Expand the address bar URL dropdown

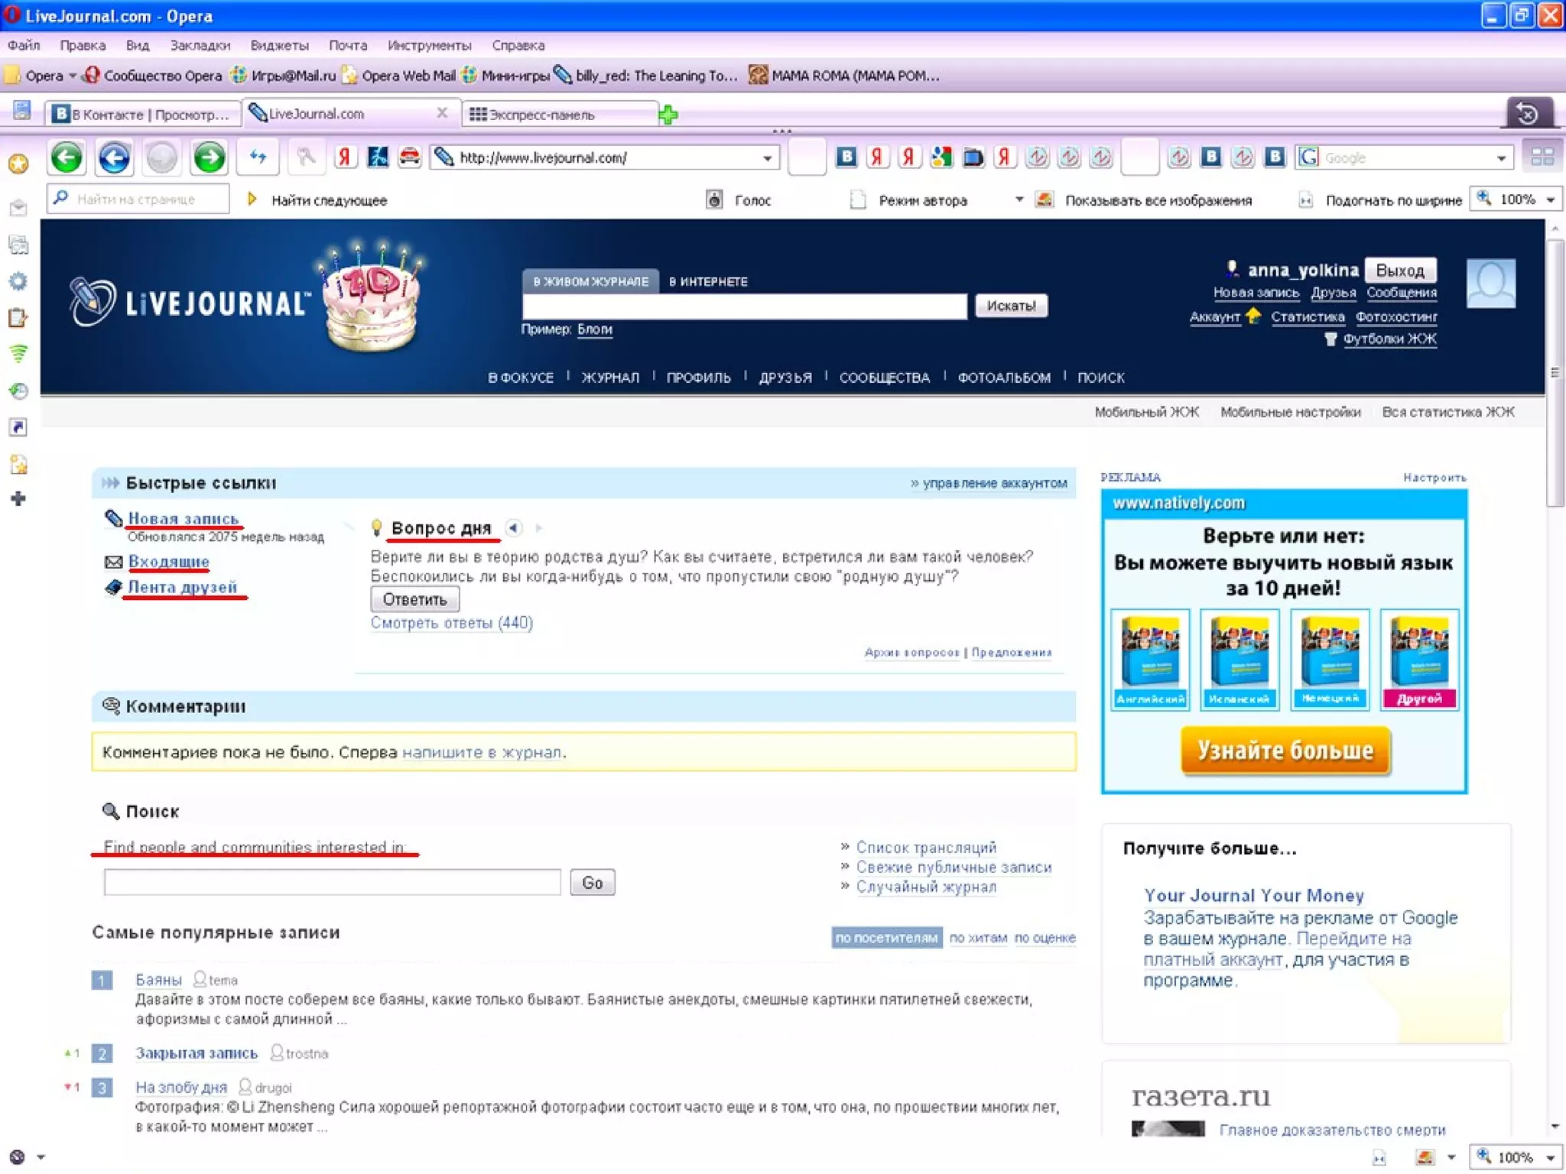(767, 158)
